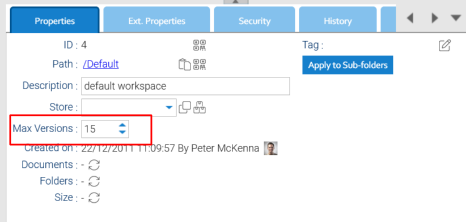This screenshot has height=222, width=466.
Task: Increase Max Versions with the up arrow
Action: pos(122,125)
